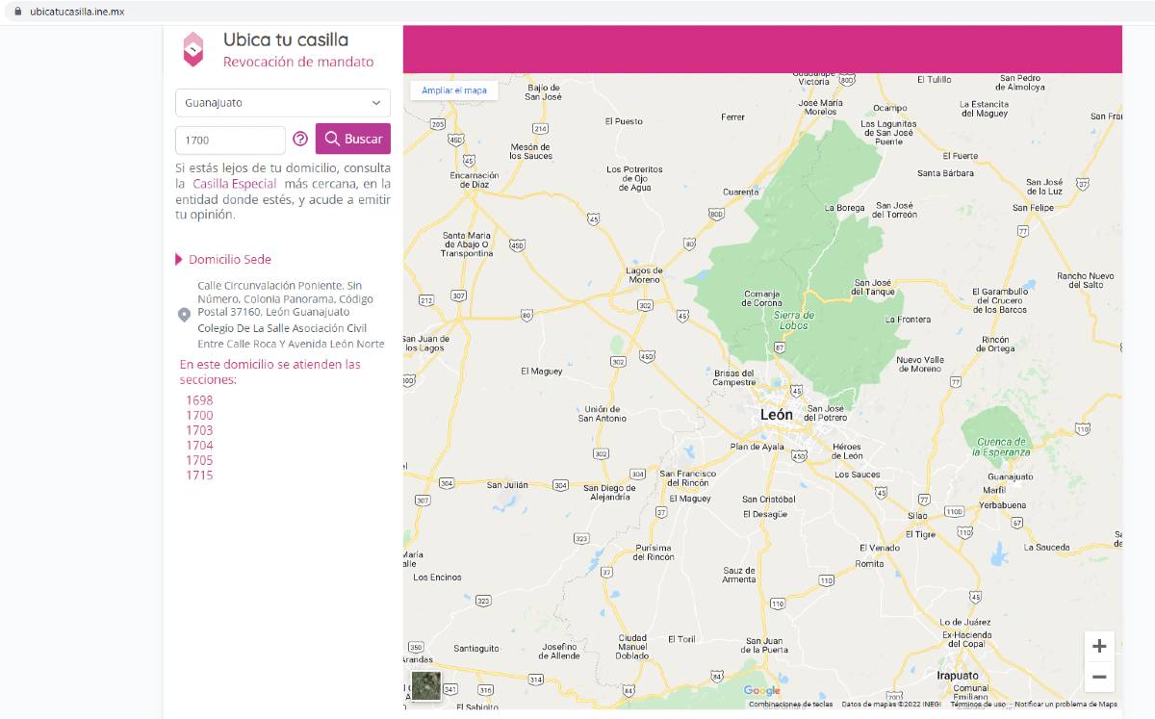
Task: Click the Ubica tu casilla logo icon
Action: [193, 49]
